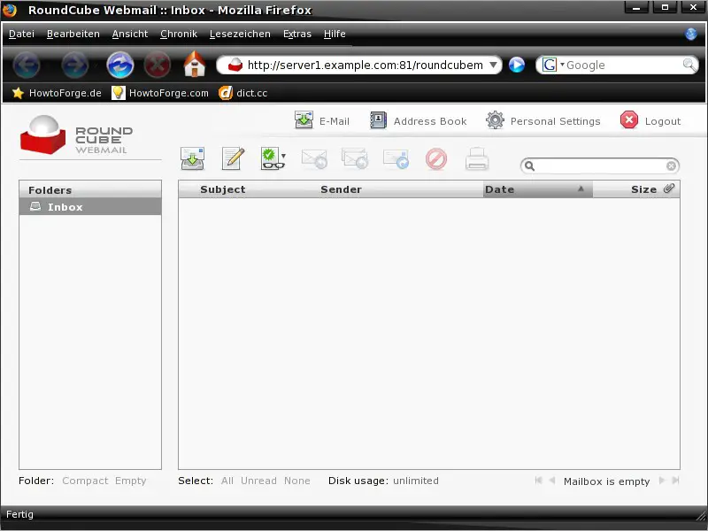Open the HowtoForge.com bookmark

pos(160,93)
